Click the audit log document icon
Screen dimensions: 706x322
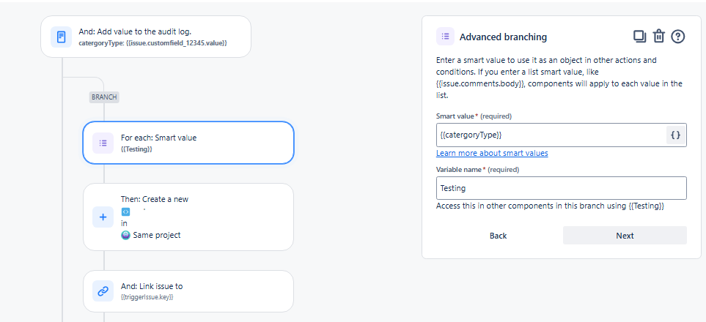point(62,37)
